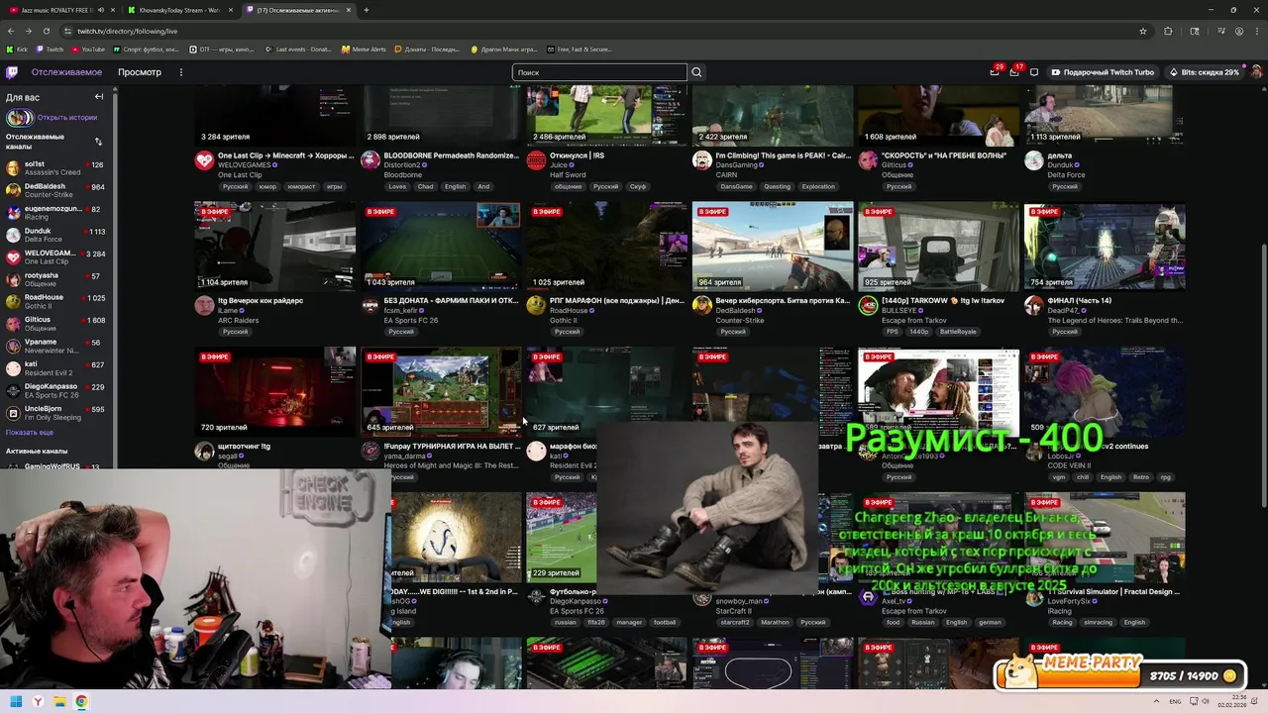1268x713 pixels.
Task: Switch to Отслеживаемое tab
Action: 66,72
